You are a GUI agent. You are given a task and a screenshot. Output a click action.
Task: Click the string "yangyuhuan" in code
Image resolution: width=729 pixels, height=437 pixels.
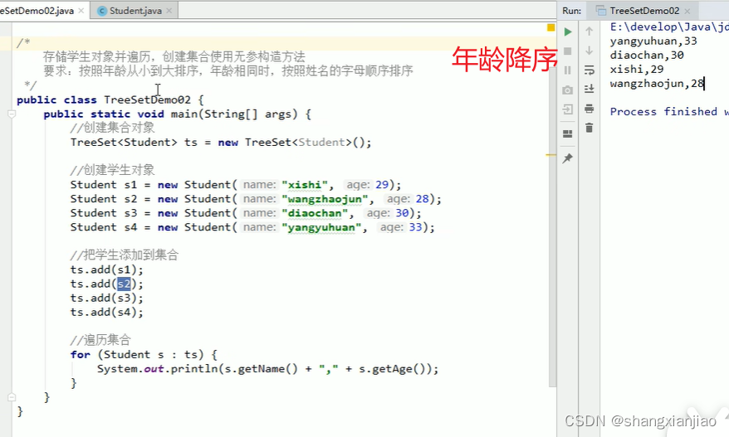point(321,227)
